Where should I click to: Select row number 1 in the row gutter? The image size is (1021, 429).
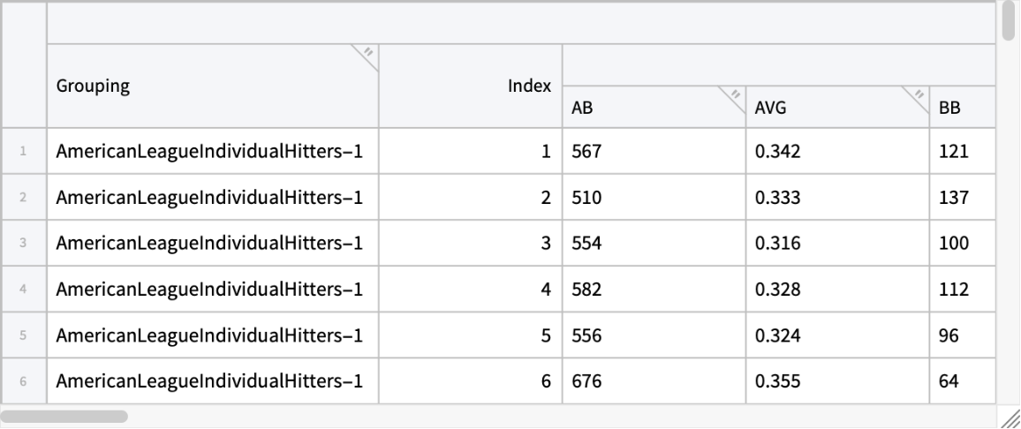(x=24, y=151)
